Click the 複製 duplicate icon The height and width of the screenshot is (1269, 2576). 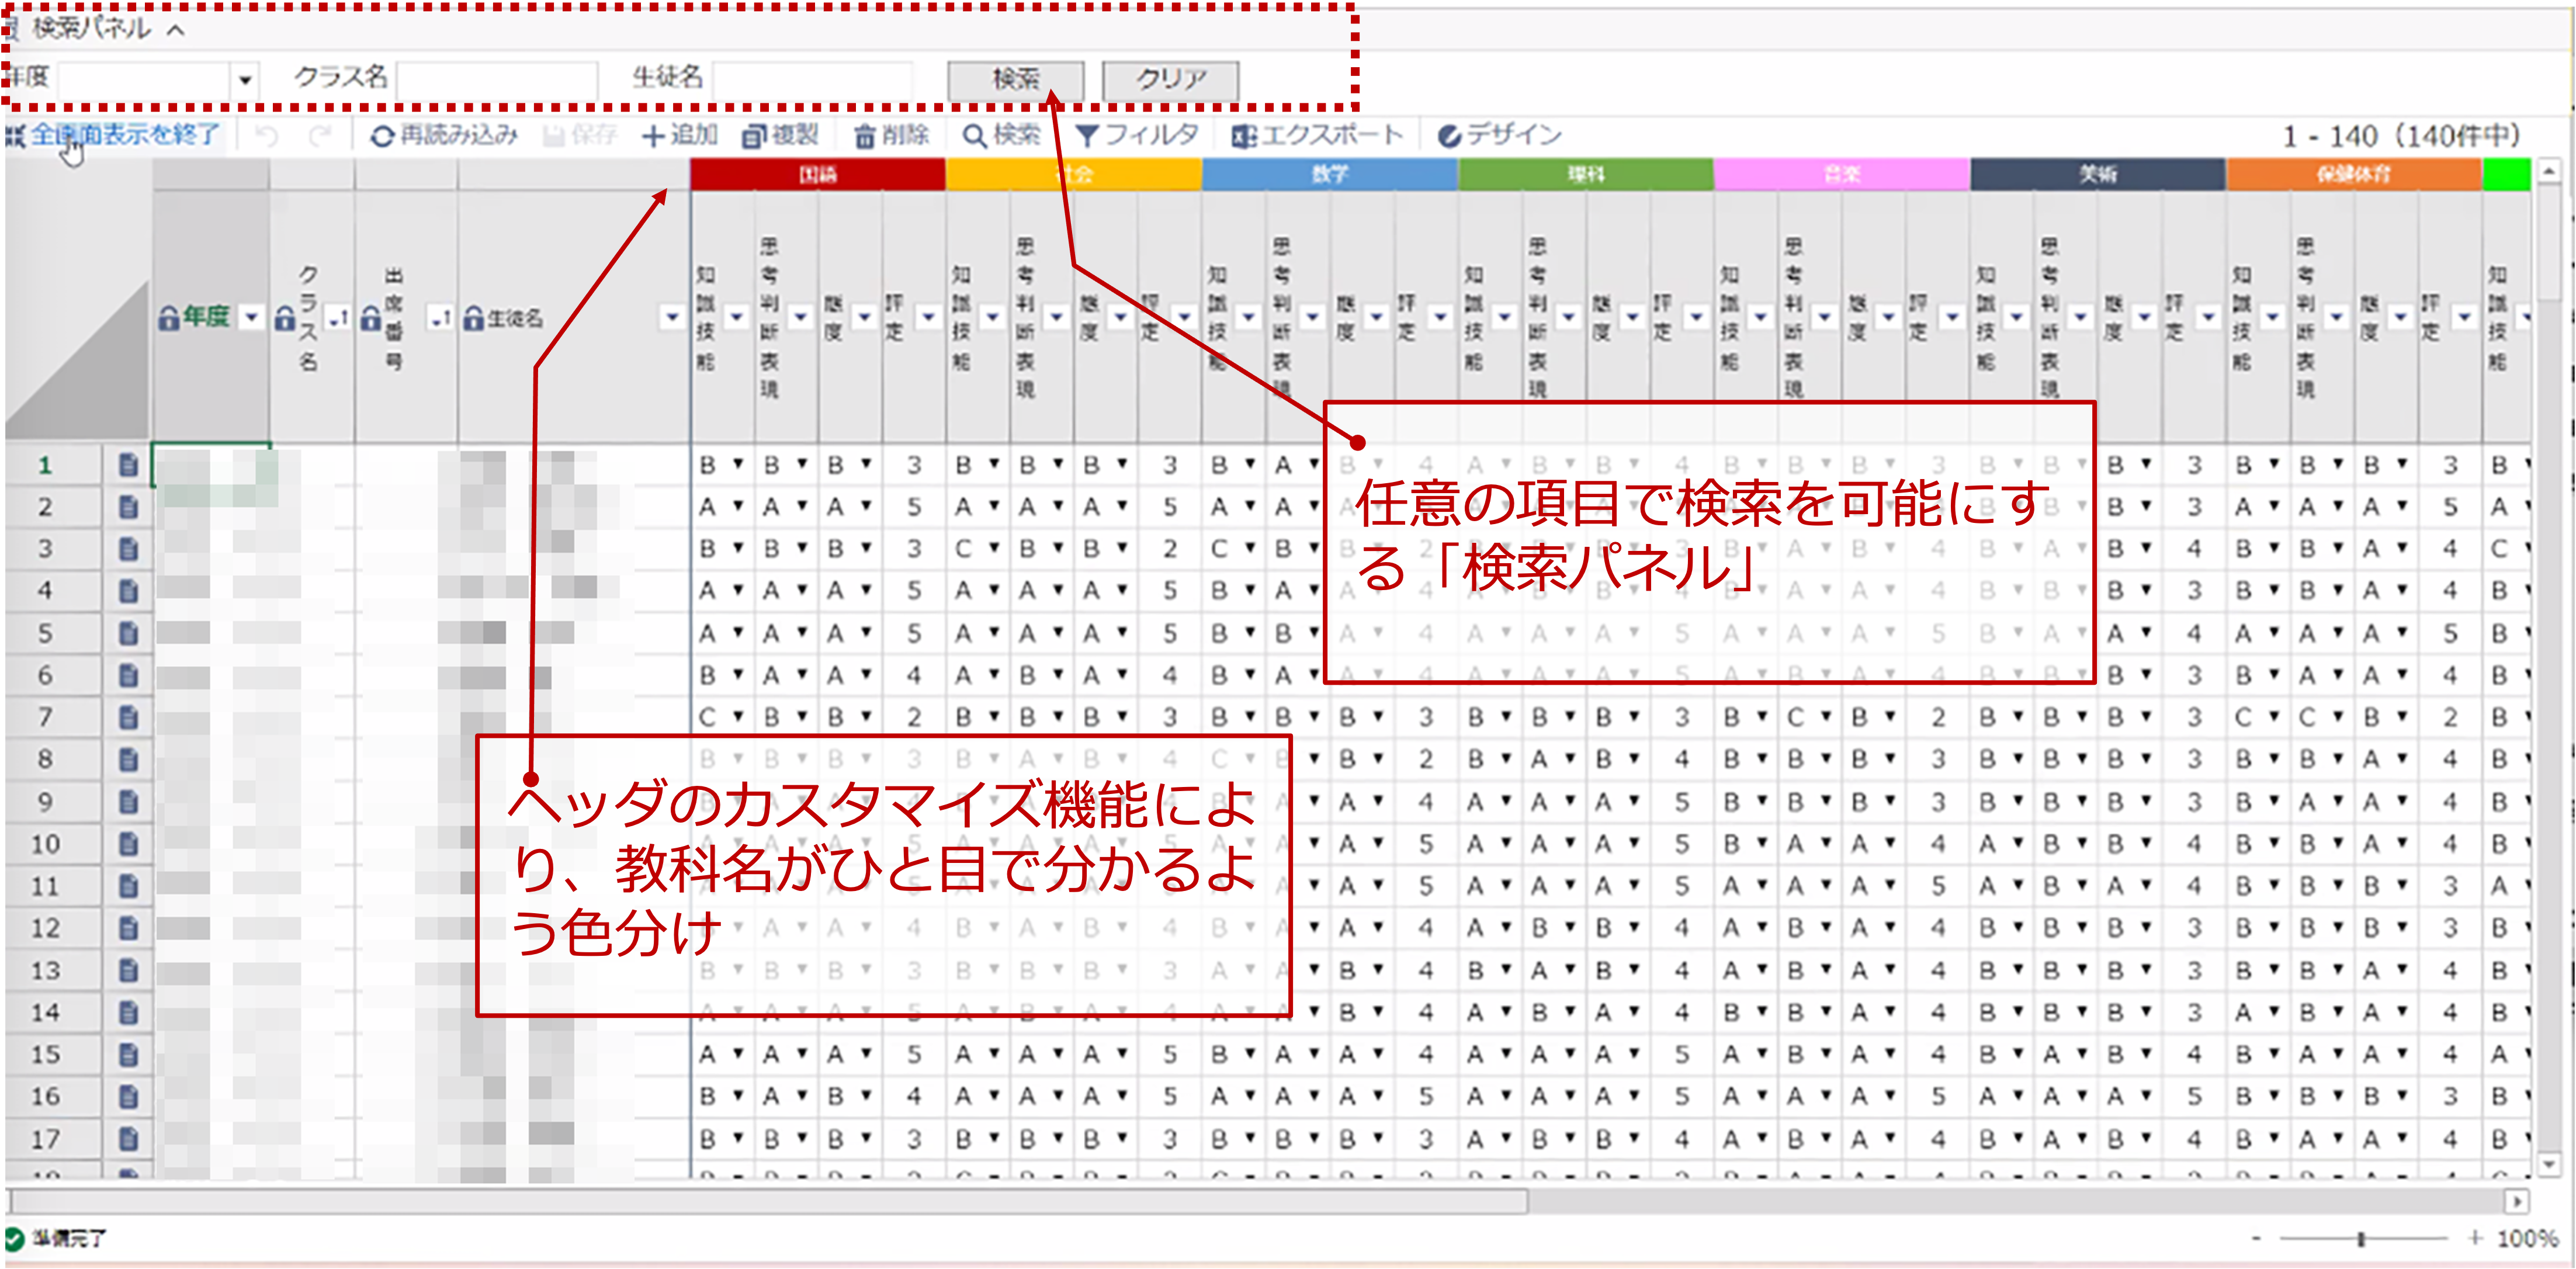point(754,136)
